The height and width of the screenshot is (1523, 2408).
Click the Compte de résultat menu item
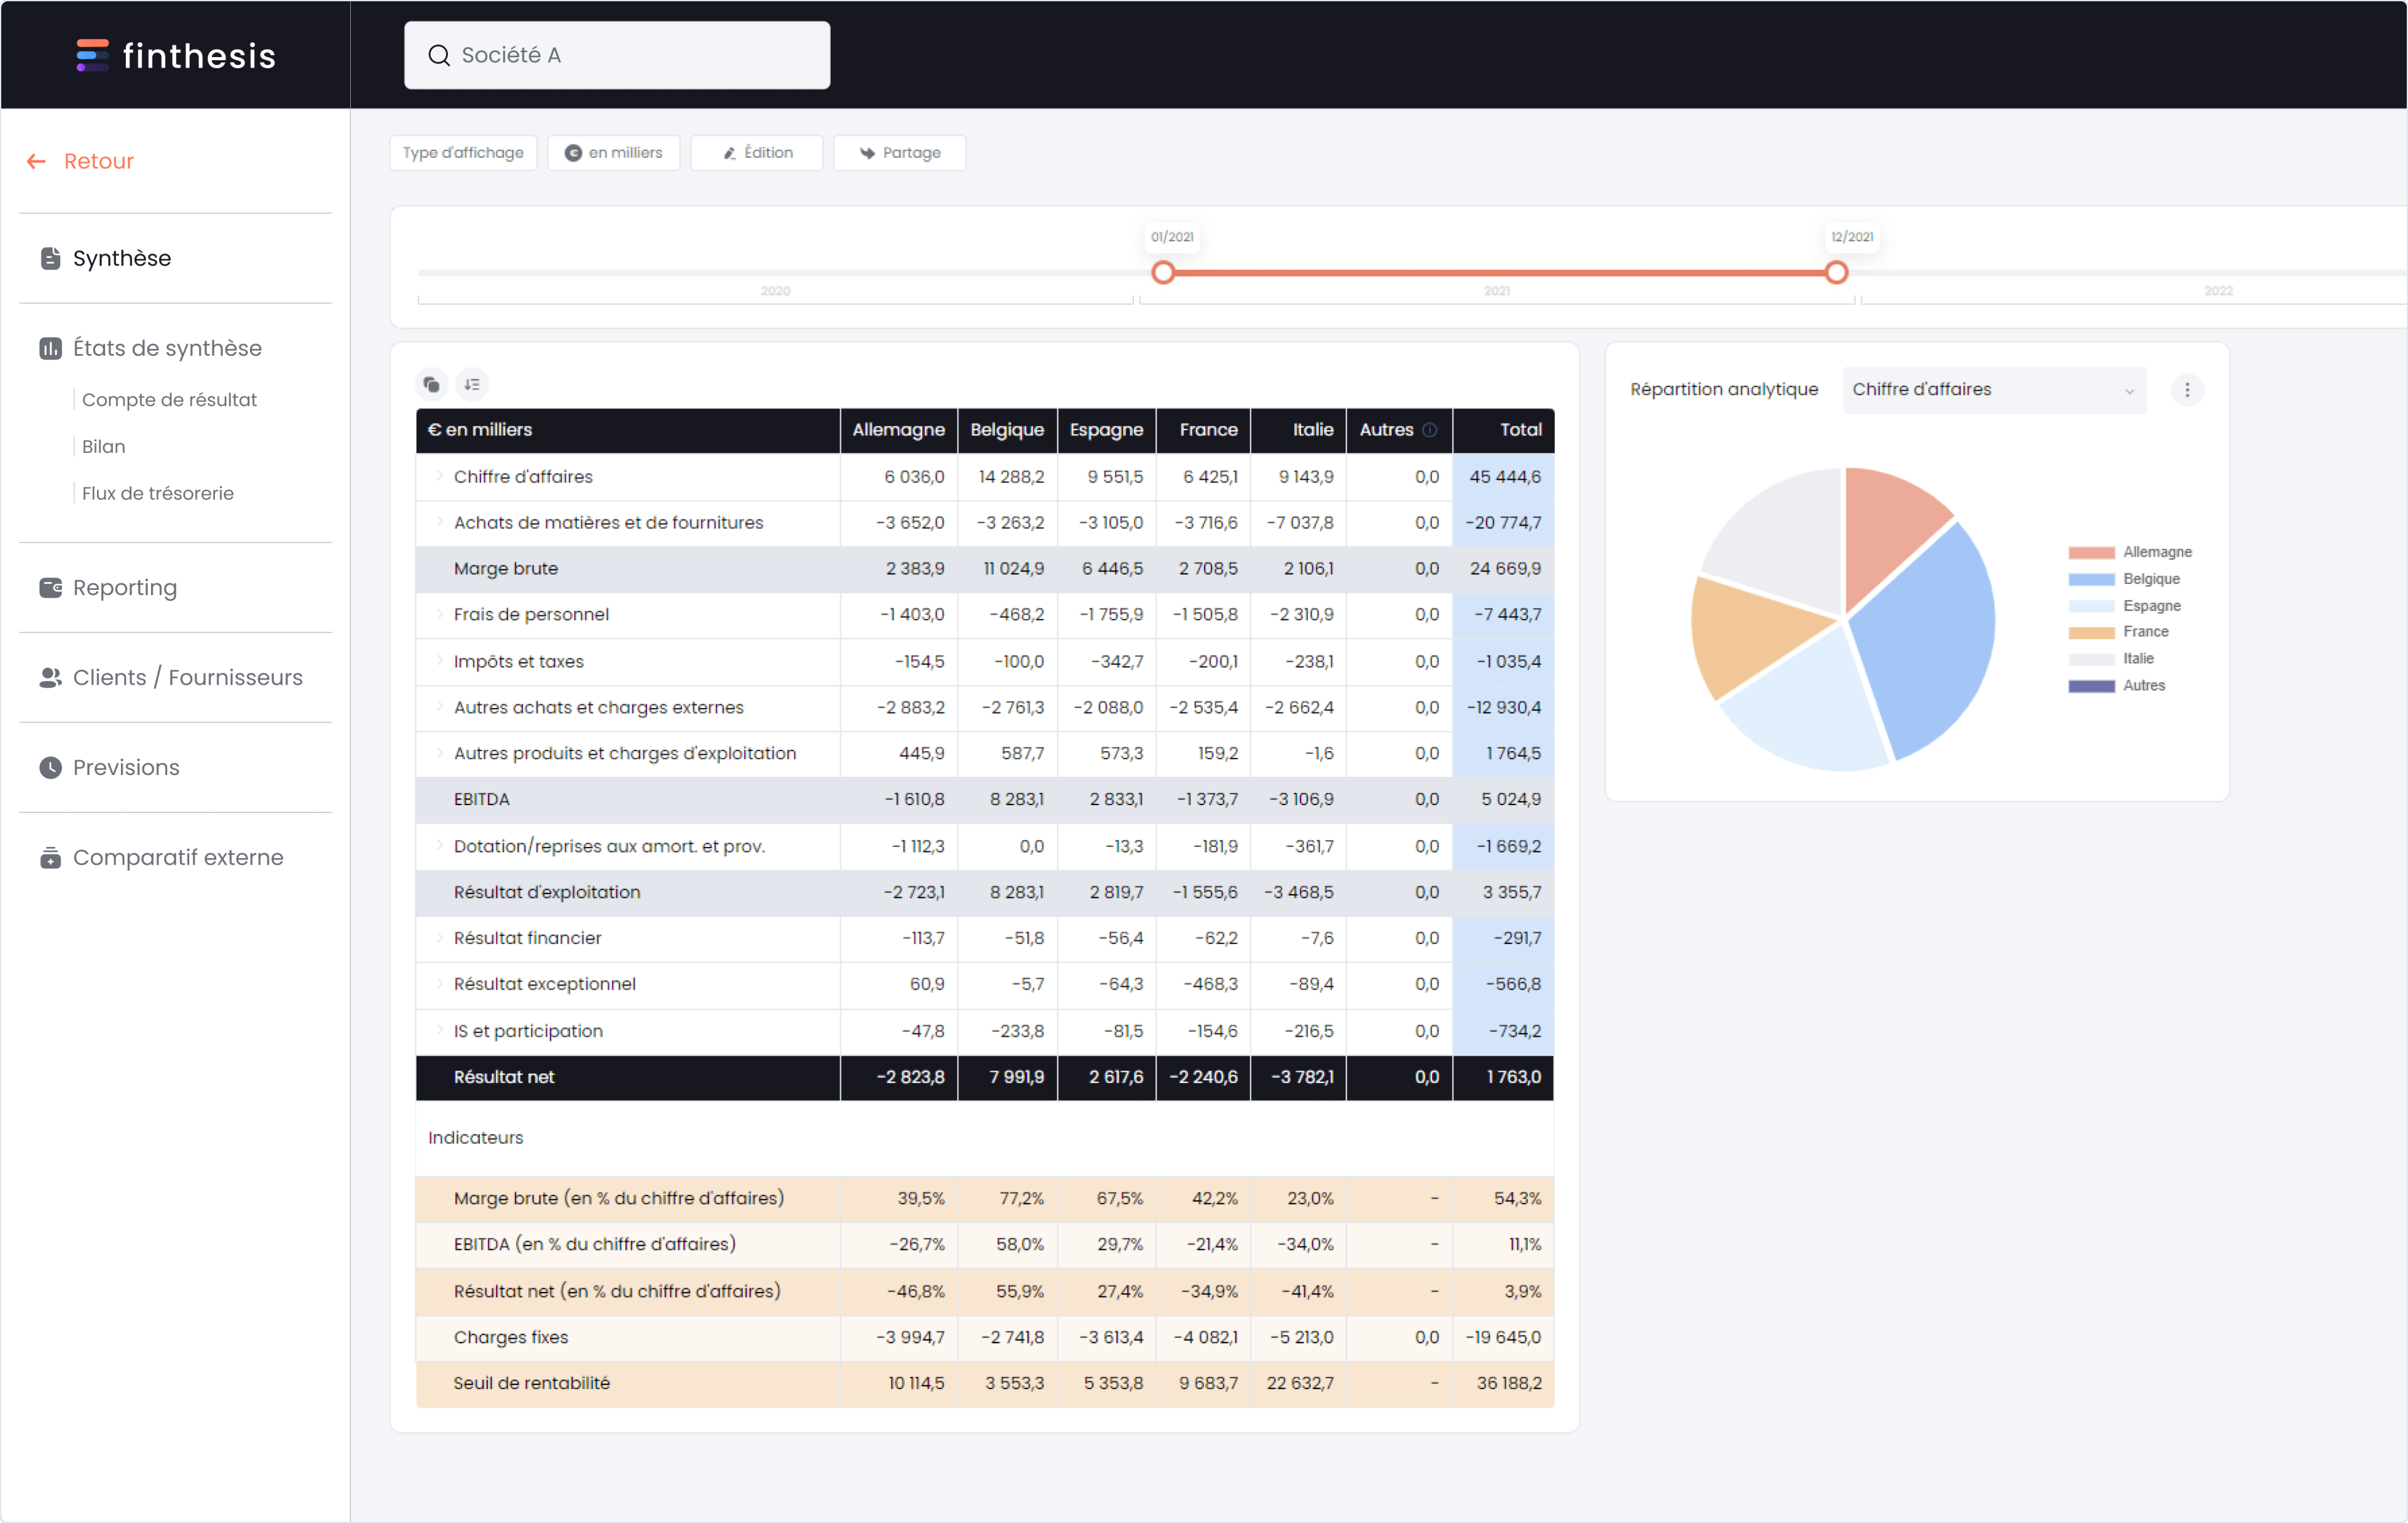[170, 398]
